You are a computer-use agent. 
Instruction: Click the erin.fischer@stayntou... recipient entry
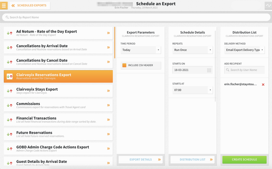(x=240, y=84)
